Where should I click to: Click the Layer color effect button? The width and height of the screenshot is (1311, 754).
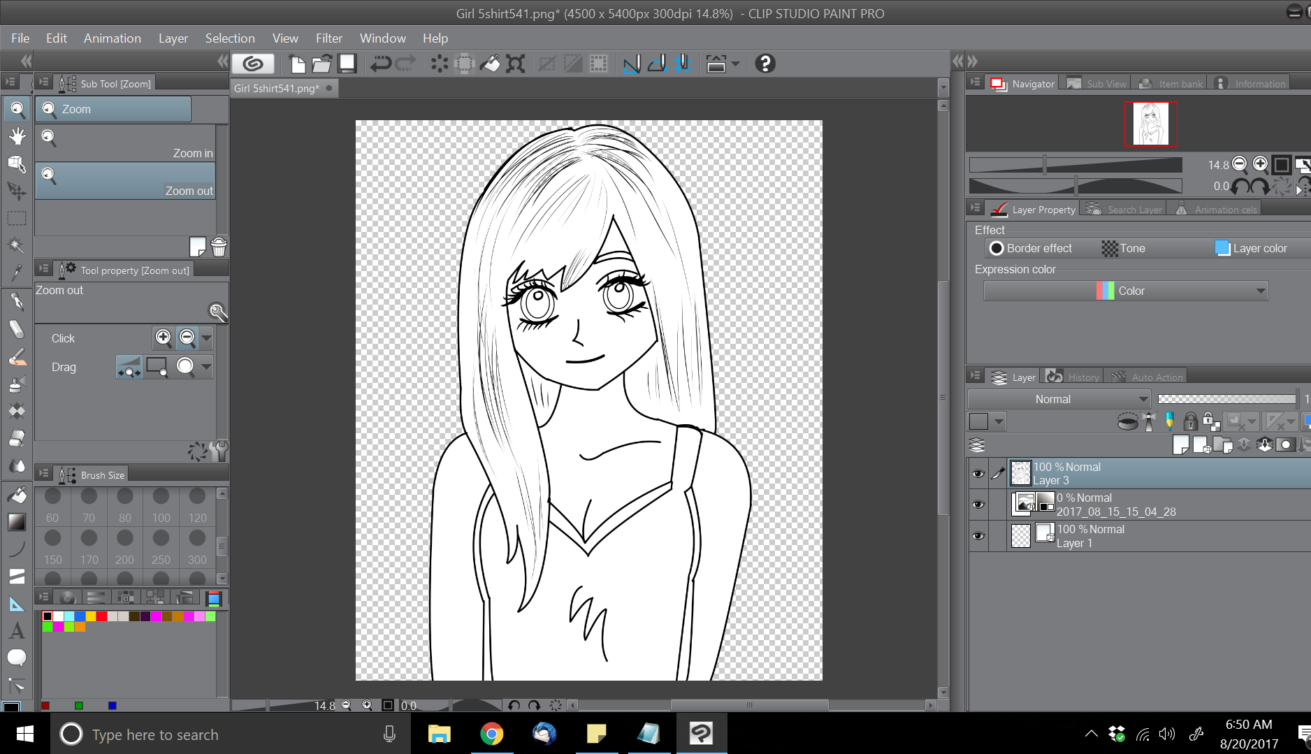coord(1252,248)
